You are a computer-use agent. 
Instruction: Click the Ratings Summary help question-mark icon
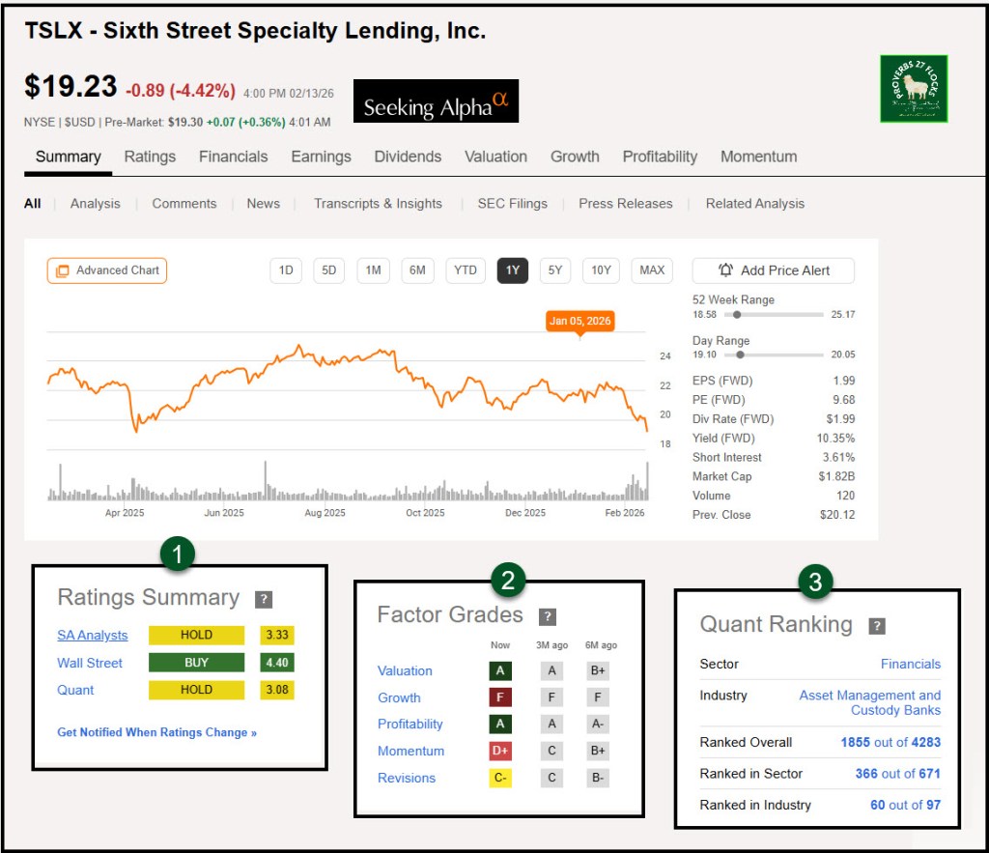click(x=264, y=600)
